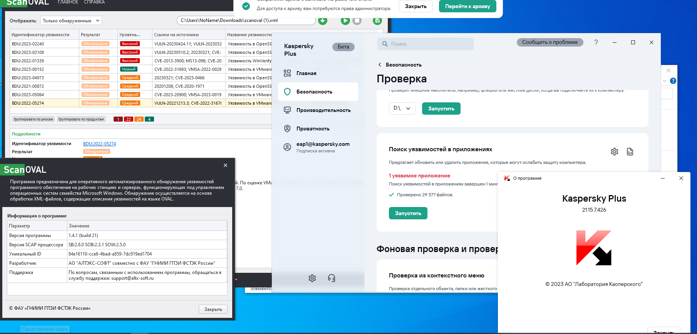The height and width of the screenshot is (334, 697).
Task: Select row BDU:2021-00872
Action: click(141, 86)
